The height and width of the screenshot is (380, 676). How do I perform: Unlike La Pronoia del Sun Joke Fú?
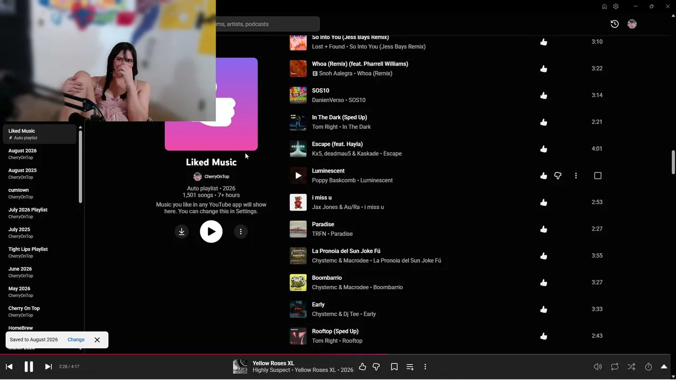[x=543, y=256]
